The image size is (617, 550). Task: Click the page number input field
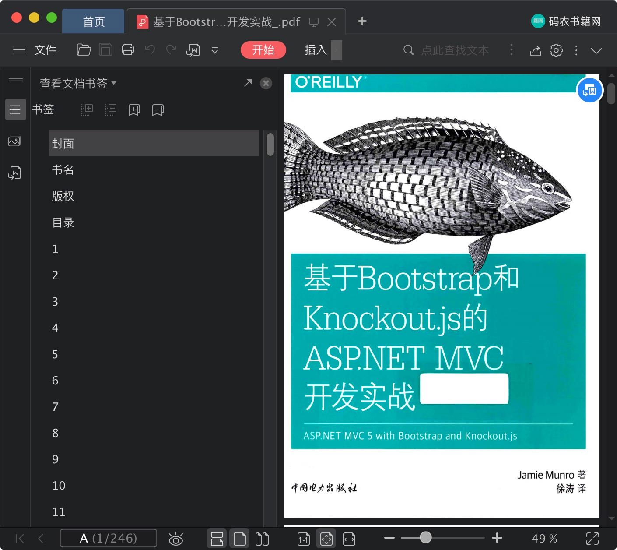pos(108,538)
